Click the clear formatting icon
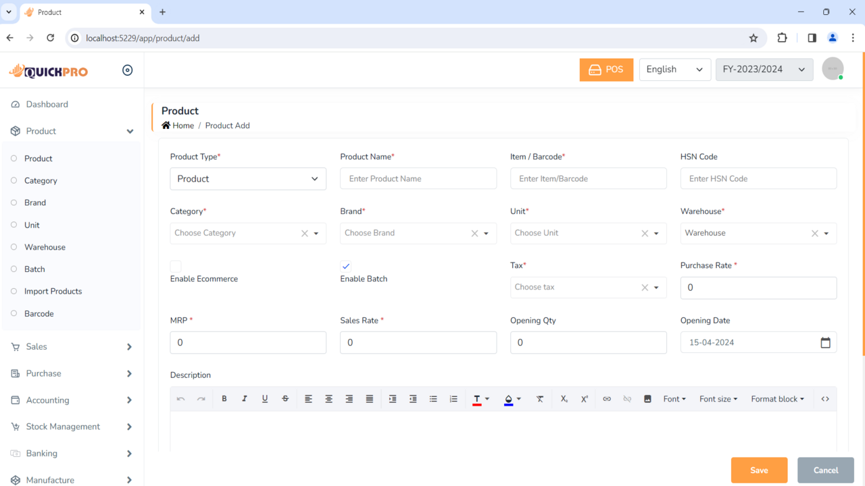 tap(540, 398)
